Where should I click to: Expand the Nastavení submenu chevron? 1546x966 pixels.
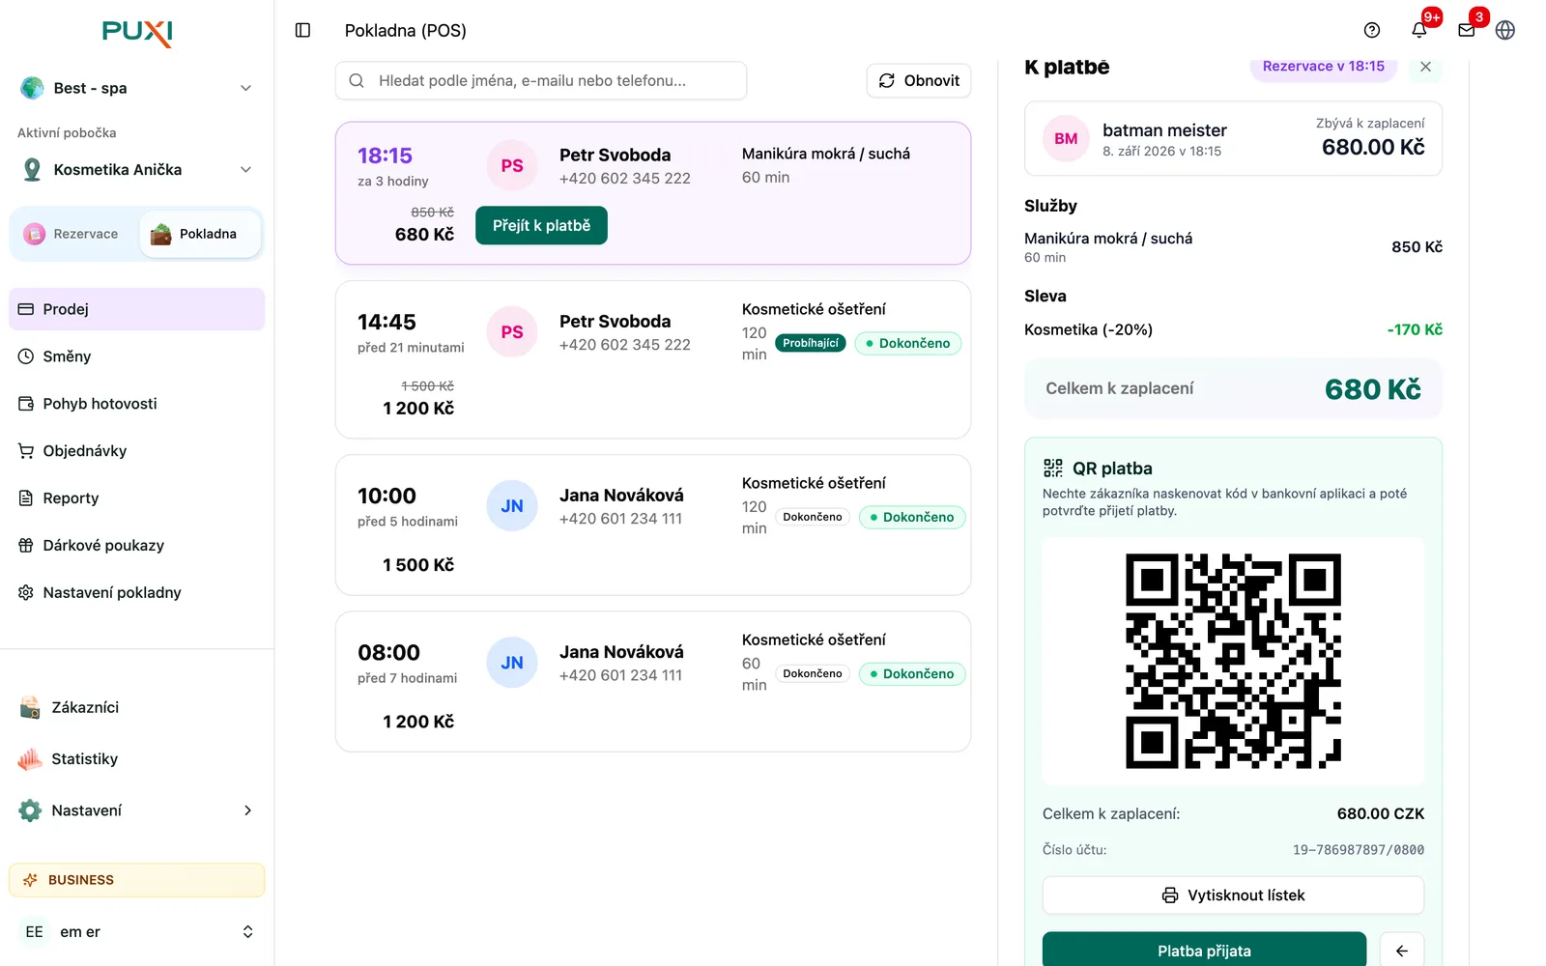click(x=247, y=810)
